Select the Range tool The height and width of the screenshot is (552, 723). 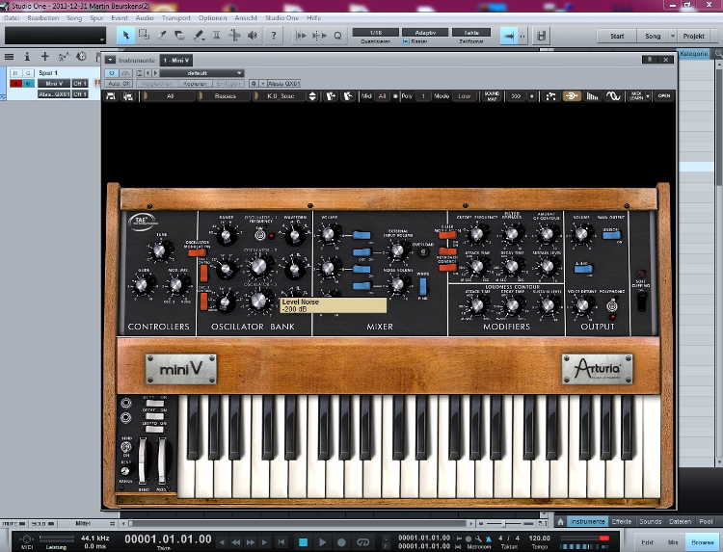(x=144, y=36)
